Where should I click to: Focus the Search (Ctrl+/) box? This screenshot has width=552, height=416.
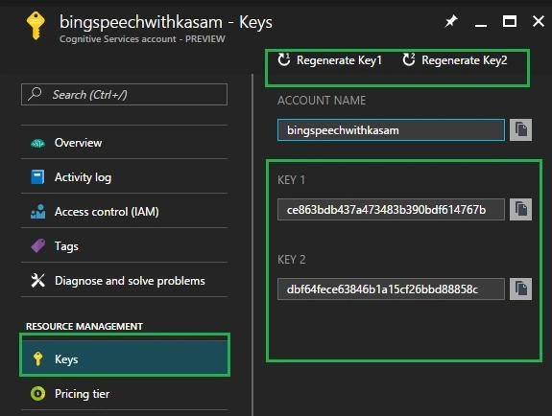point(124,94)
